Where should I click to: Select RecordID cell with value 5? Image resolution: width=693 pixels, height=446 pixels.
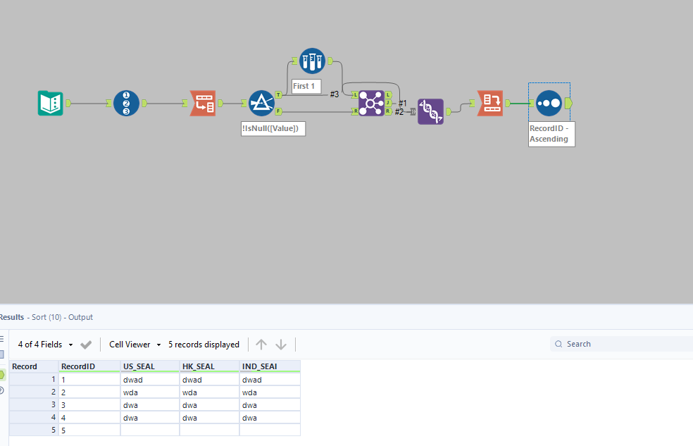[89, 430]
